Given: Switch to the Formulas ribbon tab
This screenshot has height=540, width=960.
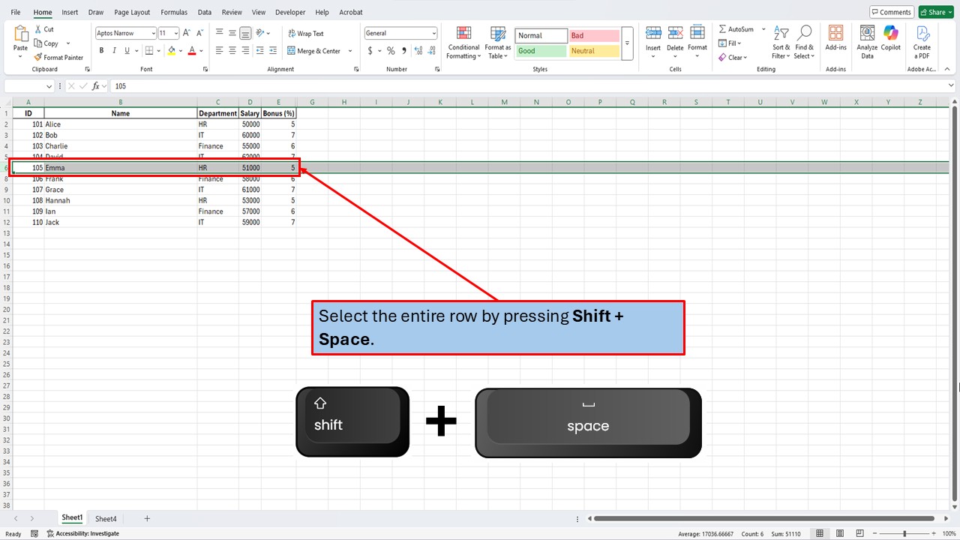Looking at the screenshot, I should pos(173,12).
